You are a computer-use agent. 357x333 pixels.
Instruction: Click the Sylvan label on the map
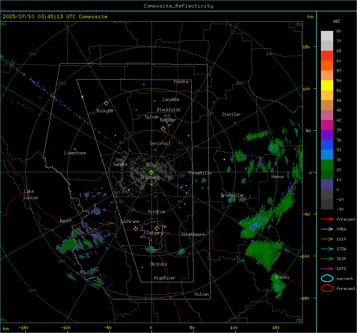pos(152,117)
